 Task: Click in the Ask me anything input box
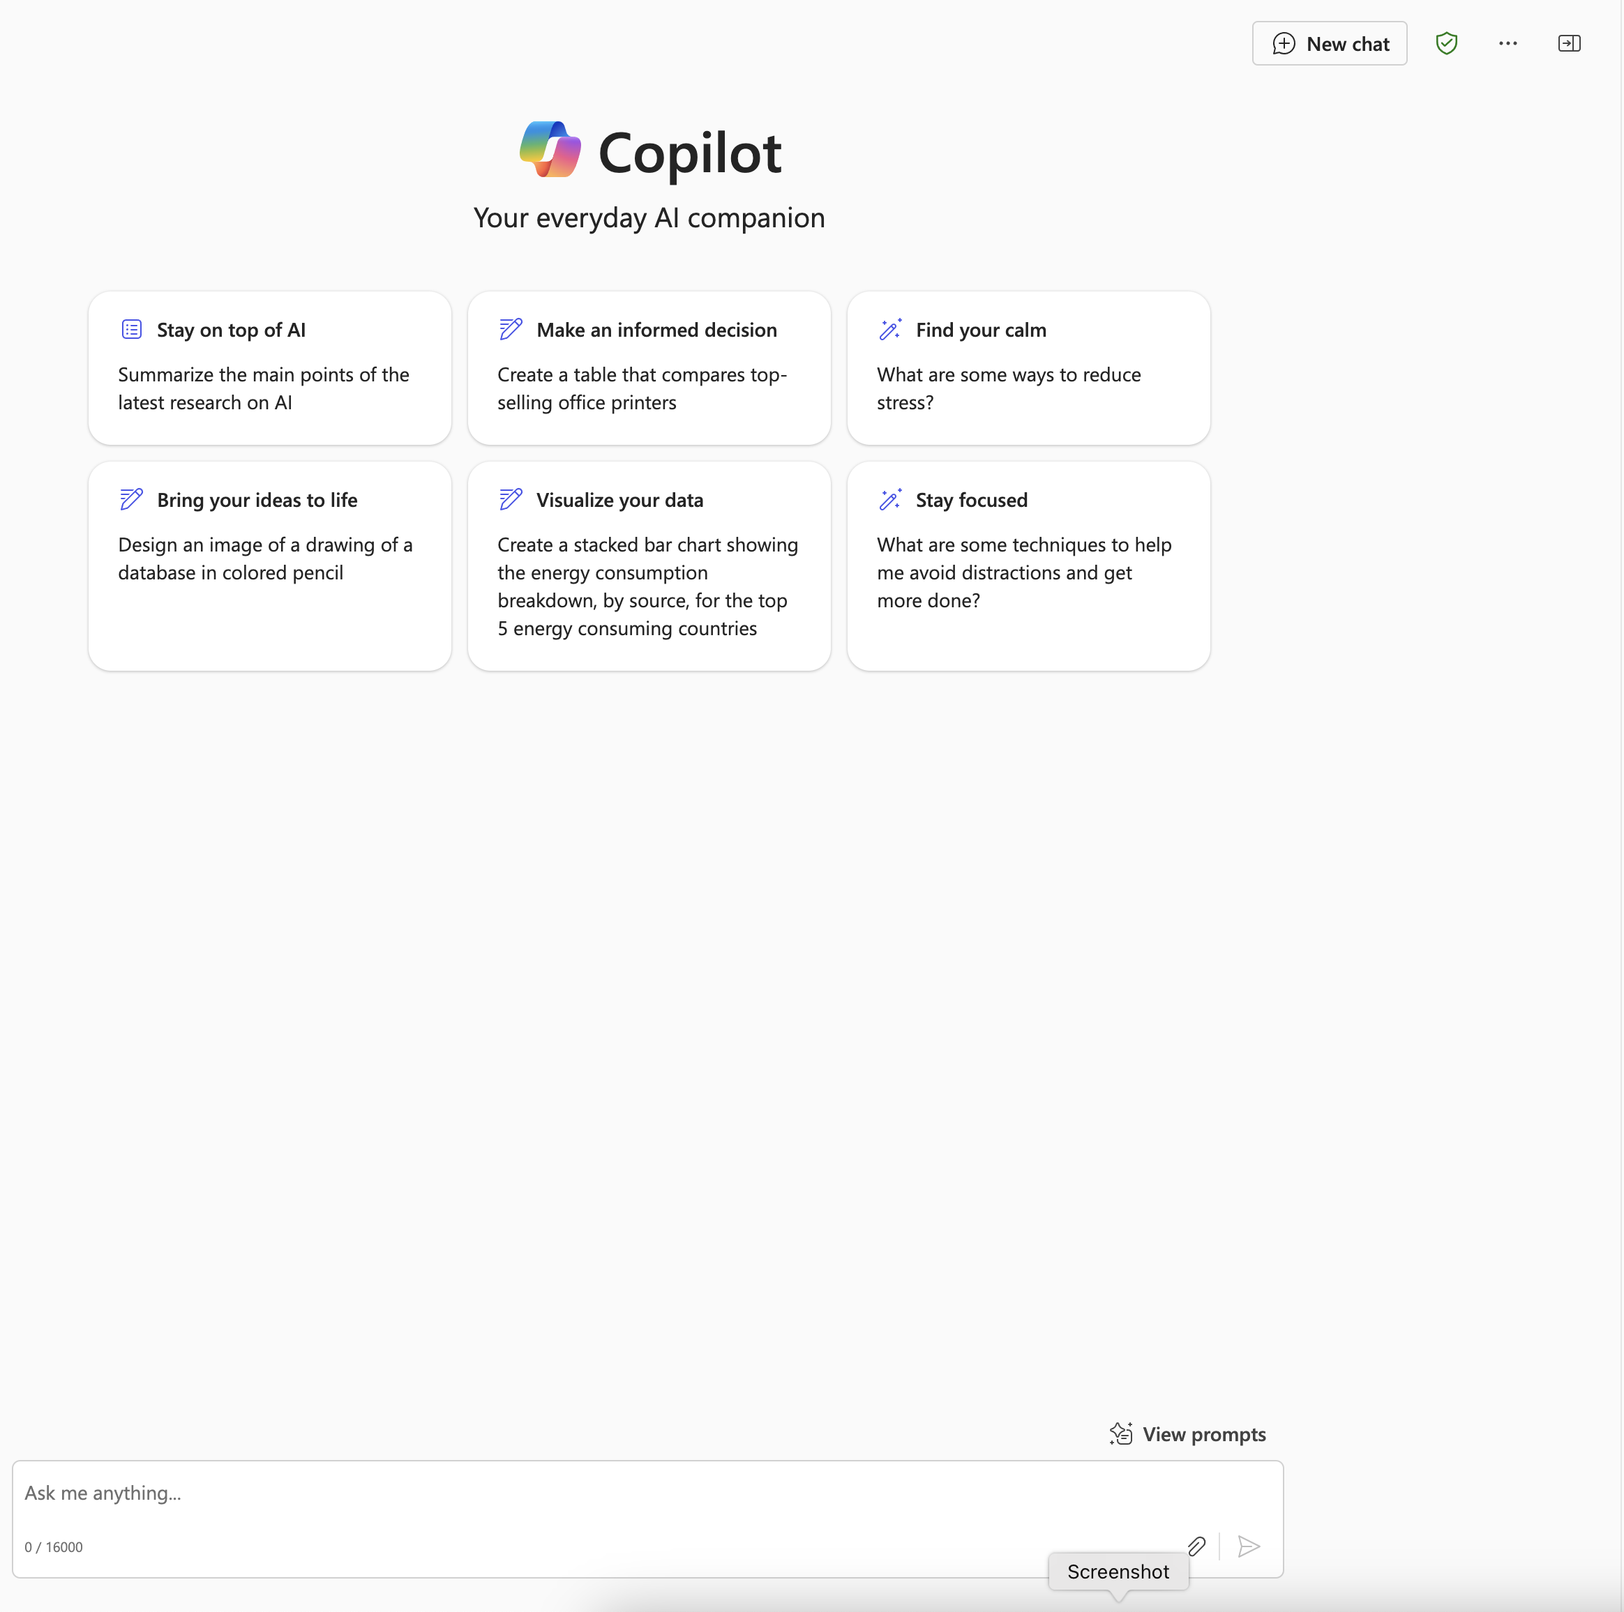(588, 1493)
